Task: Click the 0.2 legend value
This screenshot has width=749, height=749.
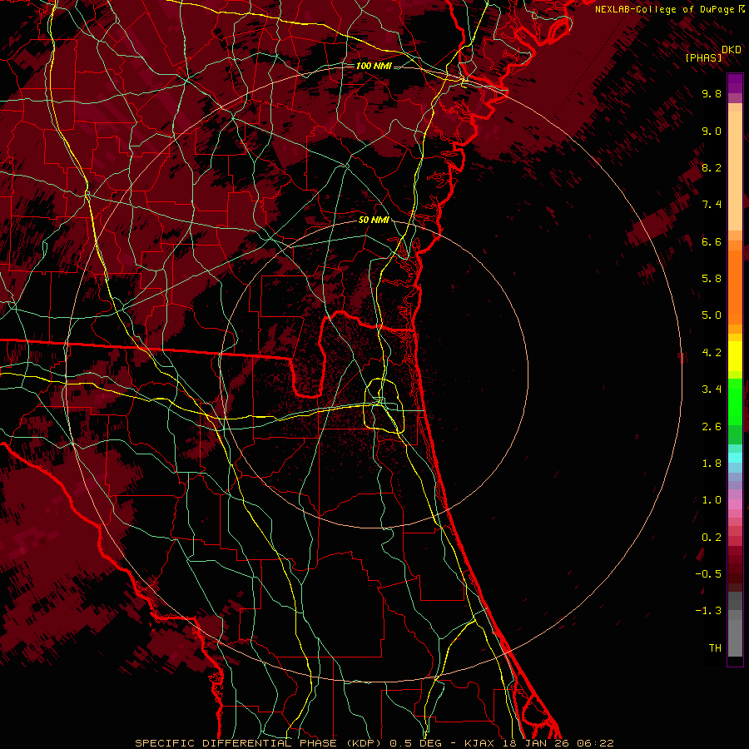Action: click(712, 538)
